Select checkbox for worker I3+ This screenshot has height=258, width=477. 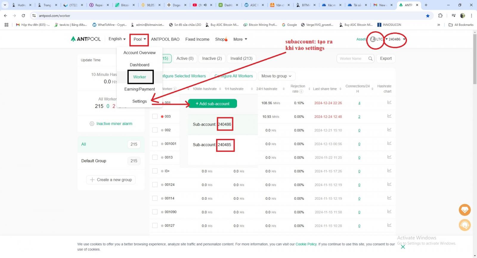pyautogui.click(x=155, y=171)
